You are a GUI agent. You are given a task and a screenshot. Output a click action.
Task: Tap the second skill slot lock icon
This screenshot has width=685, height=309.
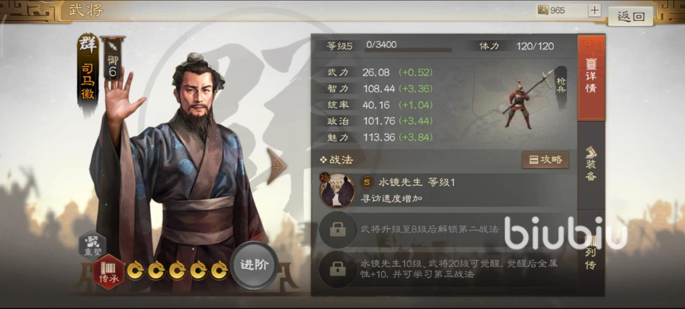[337, 229]
